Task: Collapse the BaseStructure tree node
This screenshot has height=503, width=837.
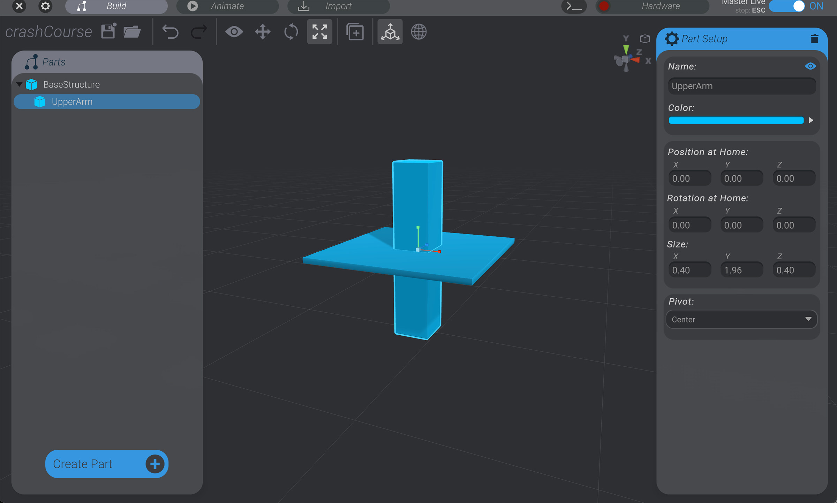Action: tap(20, 84)
